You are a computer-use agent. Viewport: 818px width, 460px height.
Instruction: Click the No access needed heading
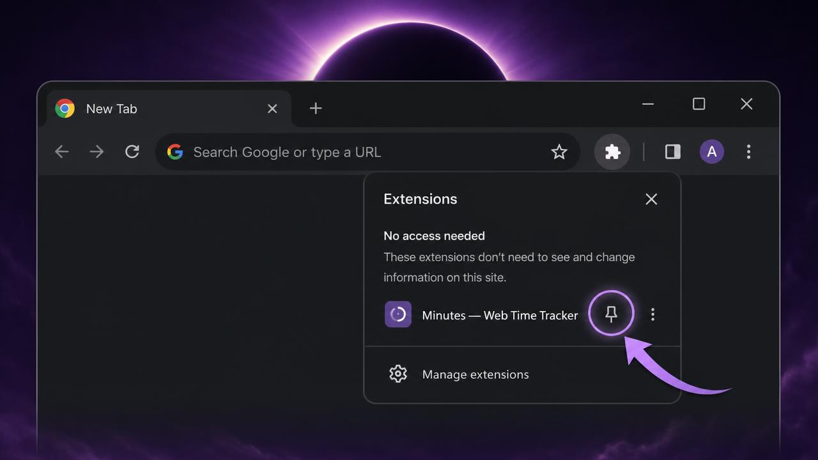click(434, 236)
